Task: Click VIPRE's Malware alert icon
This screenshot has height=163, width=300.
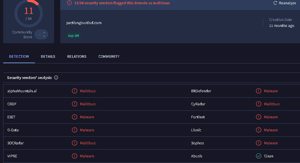Action: click(75, 156)
